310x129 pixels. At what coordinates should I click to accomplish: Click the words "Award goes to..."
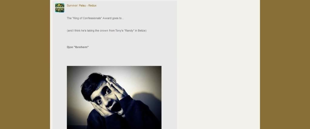(x=113, y=18)
